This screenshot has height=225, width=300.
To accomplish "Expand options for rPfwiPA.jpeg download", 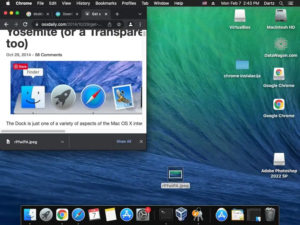I will (62, 142).
